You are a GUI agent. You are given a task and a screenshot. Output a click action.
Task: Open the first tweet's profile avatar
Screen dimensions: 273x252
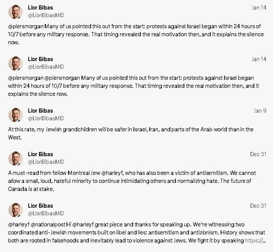pyautogui.click(x=16, y=12)
